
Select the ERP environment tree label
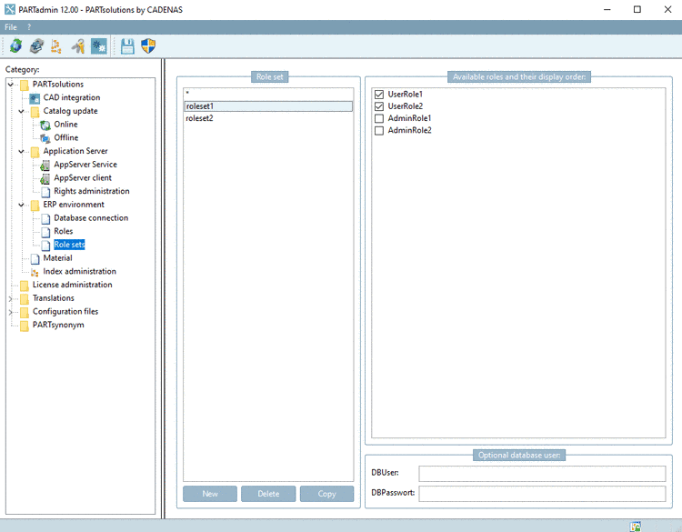click(x=74, y=205)
